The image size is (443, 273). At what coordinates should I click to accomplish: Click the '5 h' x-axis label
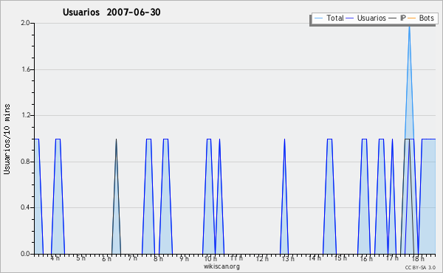(x=80, y=258)
